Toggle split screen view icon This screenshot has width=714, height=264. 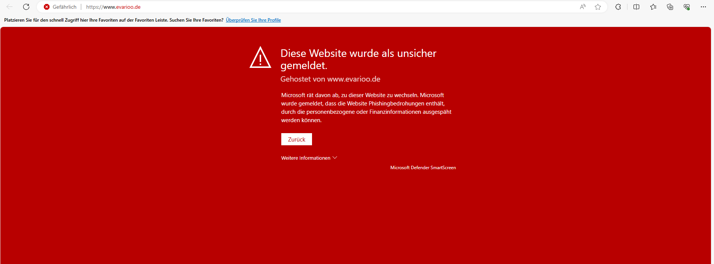coord(637,7)
